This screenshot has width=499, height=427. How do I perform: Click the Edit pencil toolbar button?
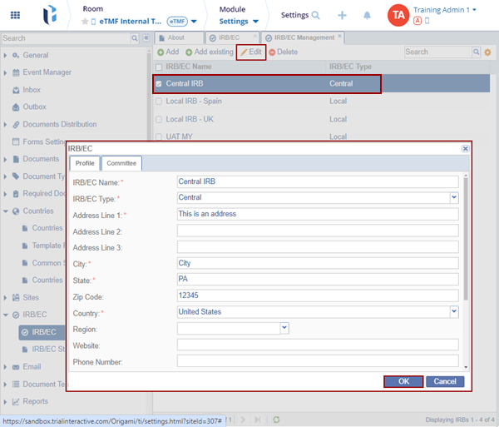tap(250, 52)
